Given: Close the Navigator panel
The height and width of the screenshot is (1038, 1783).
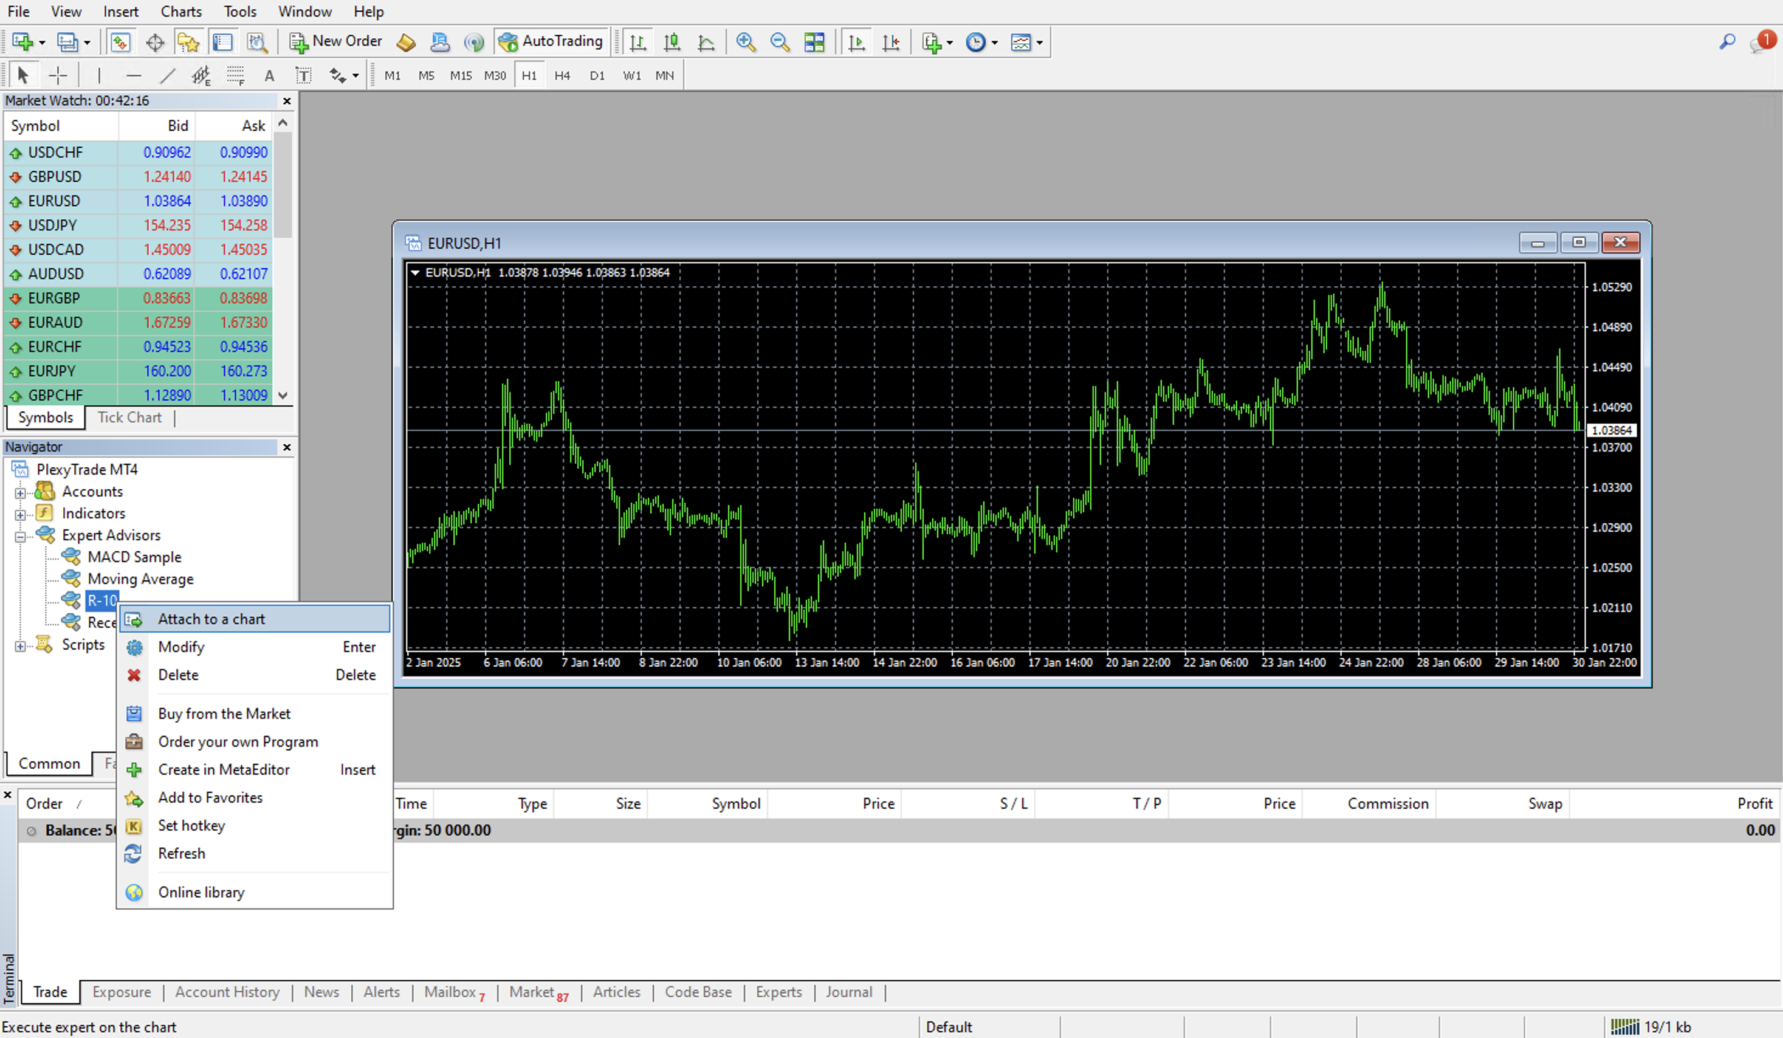Looking at the screenshot, I should click(x=287, y=447).
